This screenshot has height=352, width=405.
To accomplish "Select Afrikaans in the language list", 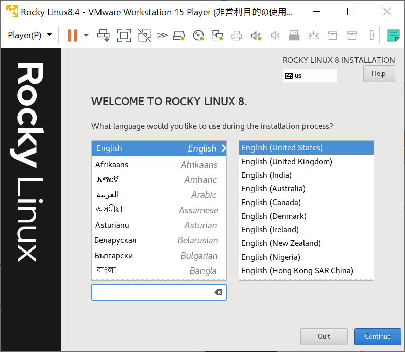I will tap(159, 165).
